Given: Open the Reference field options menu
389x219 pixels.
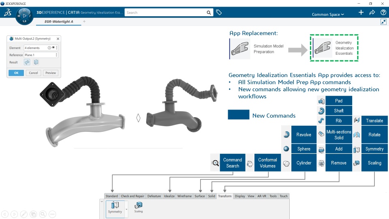Looking at the screenshot, I should pyautogui.click(x=57, y=55).
